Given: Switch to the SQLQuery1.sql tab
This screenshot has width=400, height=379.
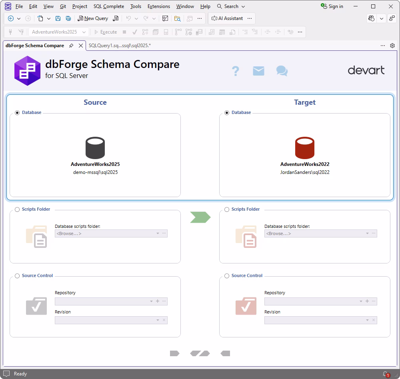Looking at the screenshot, I should 120,46.
